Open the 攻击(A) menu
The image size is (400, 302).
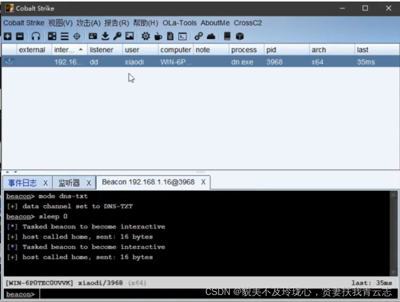(x=88, y=23)
